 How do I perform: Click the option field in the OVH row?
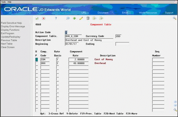point(37,63)
